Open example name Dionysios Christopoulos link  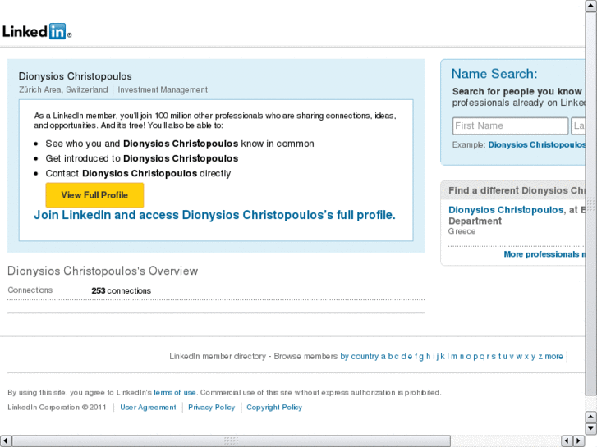(537, 144)
